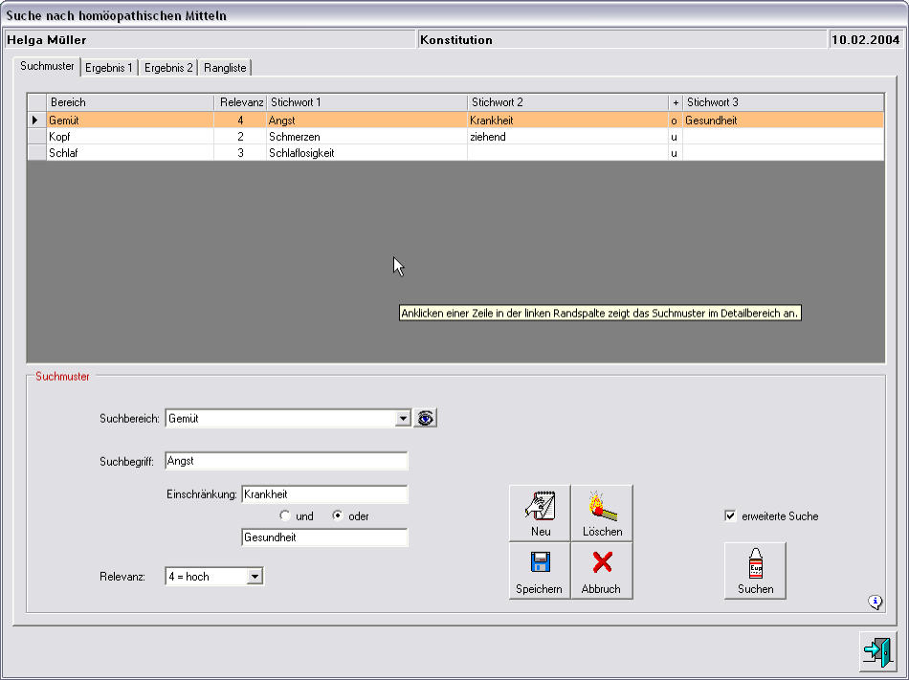909x680 pixels.
Task: Click the row selector for Kopf row
Action: click(x=36, y=137)
